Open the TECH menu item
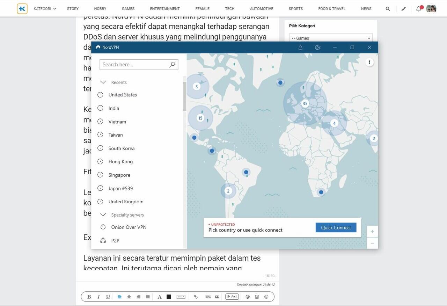This screenshot has width=447, height=306. (230, 9)
